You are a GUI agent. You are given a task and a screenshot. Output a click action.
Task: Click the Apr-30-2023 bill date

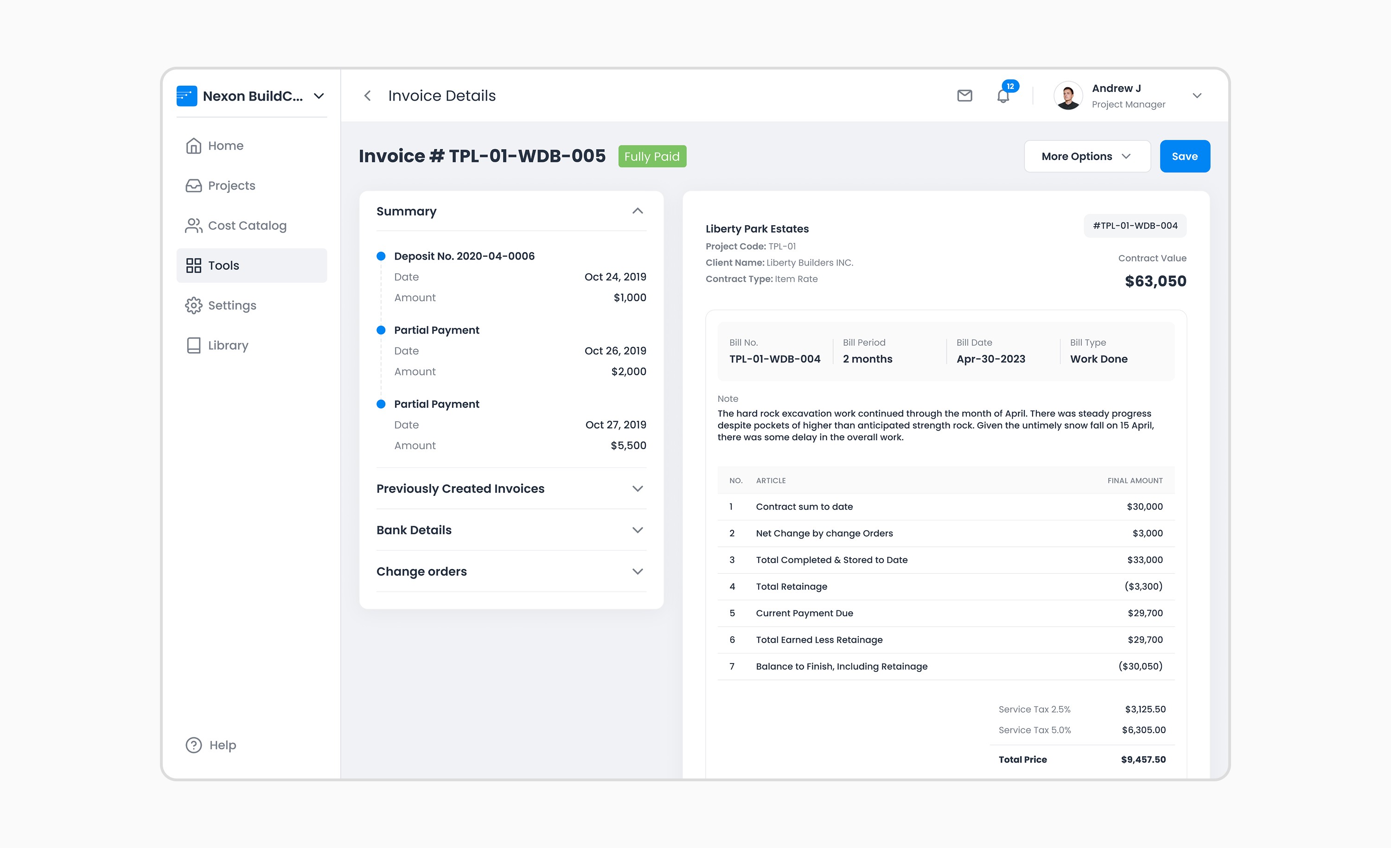click(x=991, y=359)
